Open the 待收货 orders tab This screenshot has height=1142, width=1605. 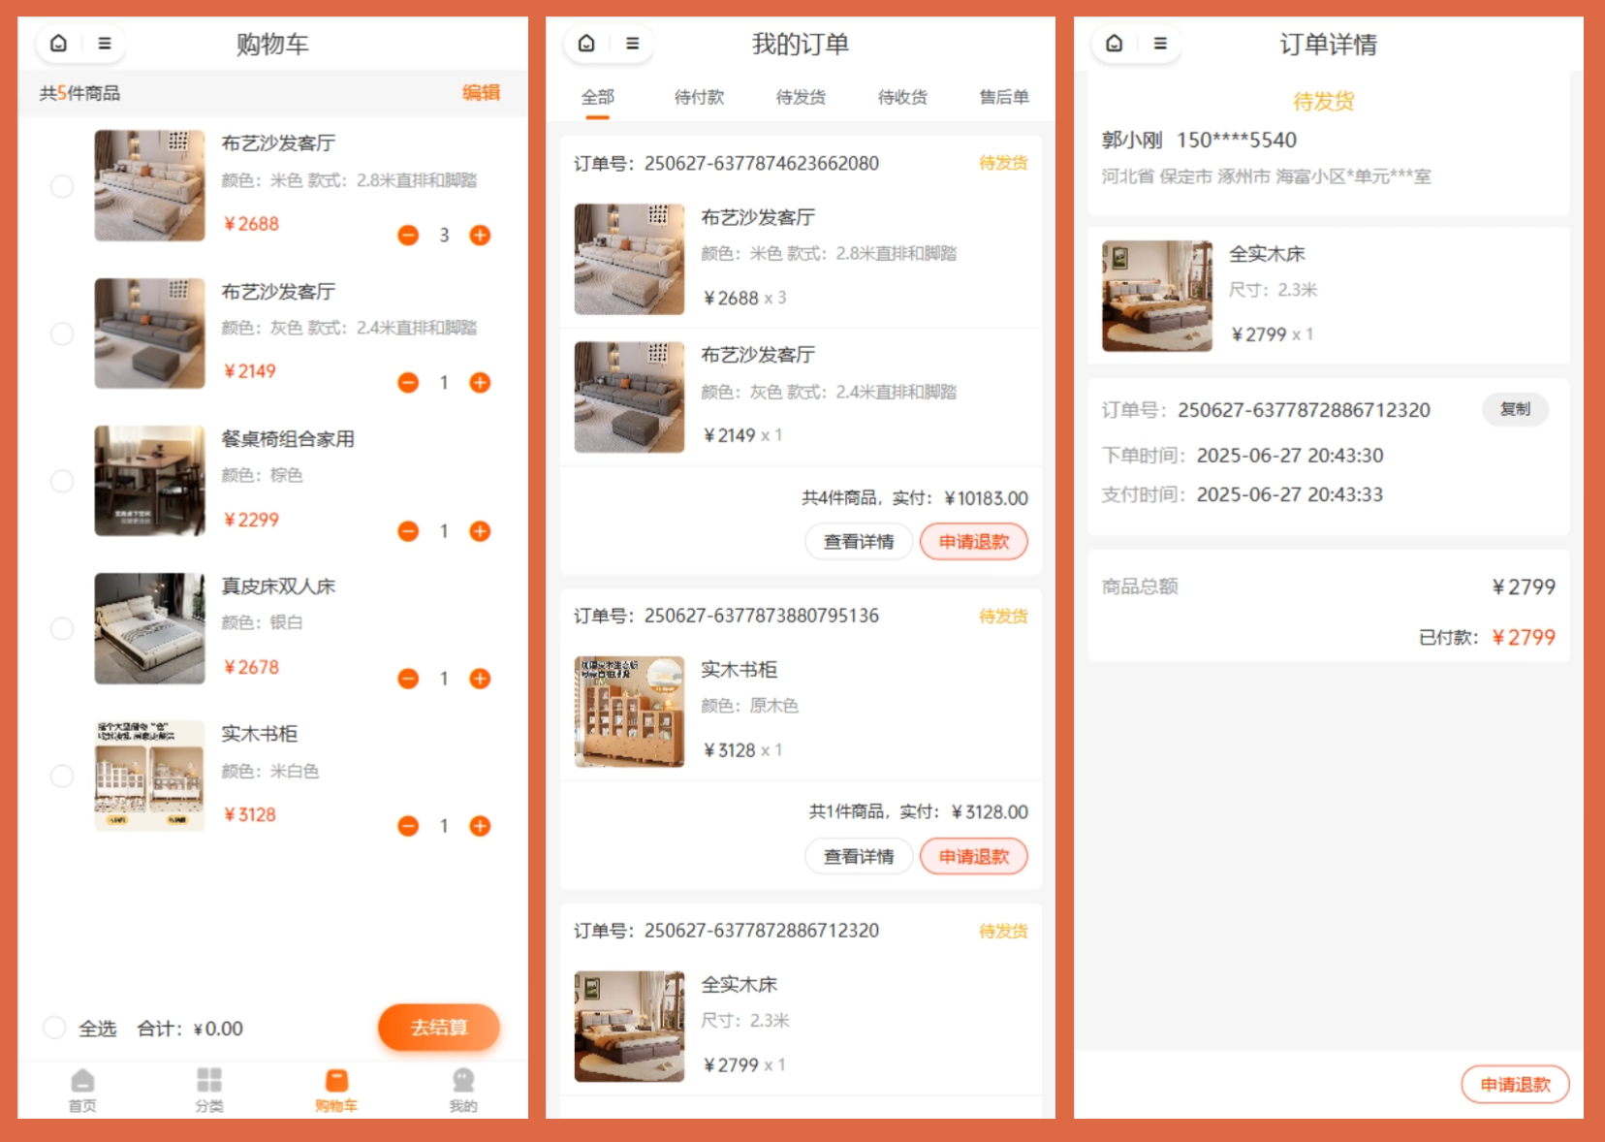(x=901, y=97)
